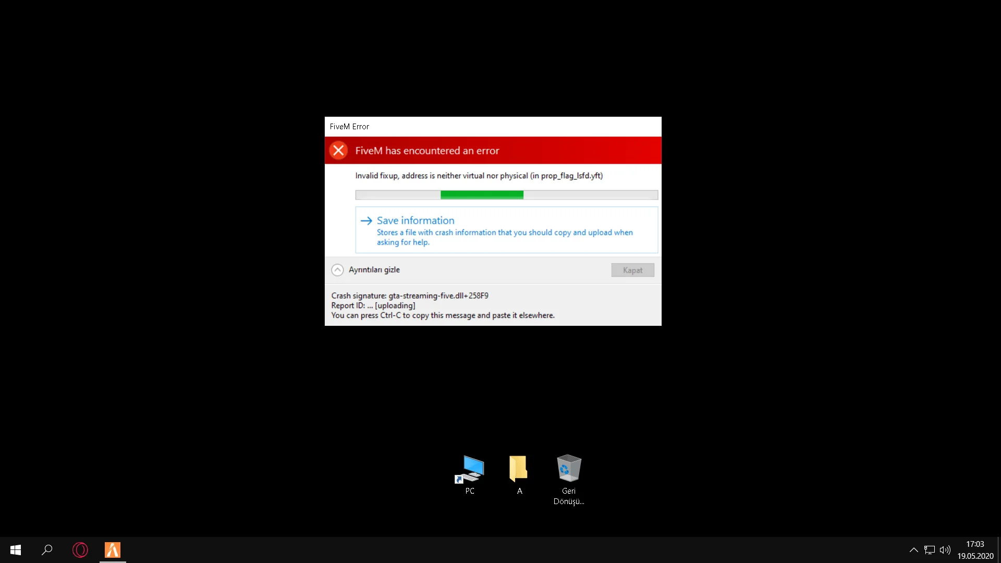Click the network tray icon
This screenshot has width=1001, height=563.
point(929,550)
